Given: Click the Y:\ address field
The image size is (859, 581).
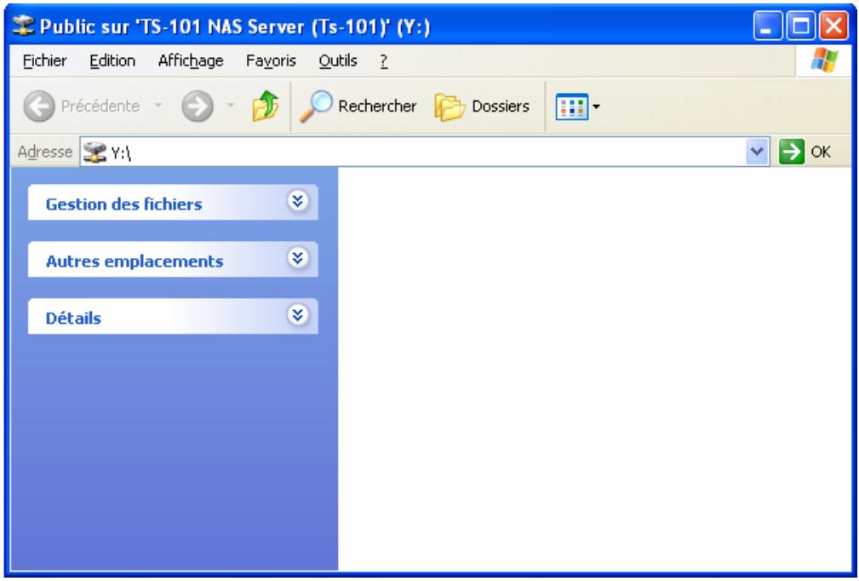Looking at the screenshot, I should pos(425,152).
